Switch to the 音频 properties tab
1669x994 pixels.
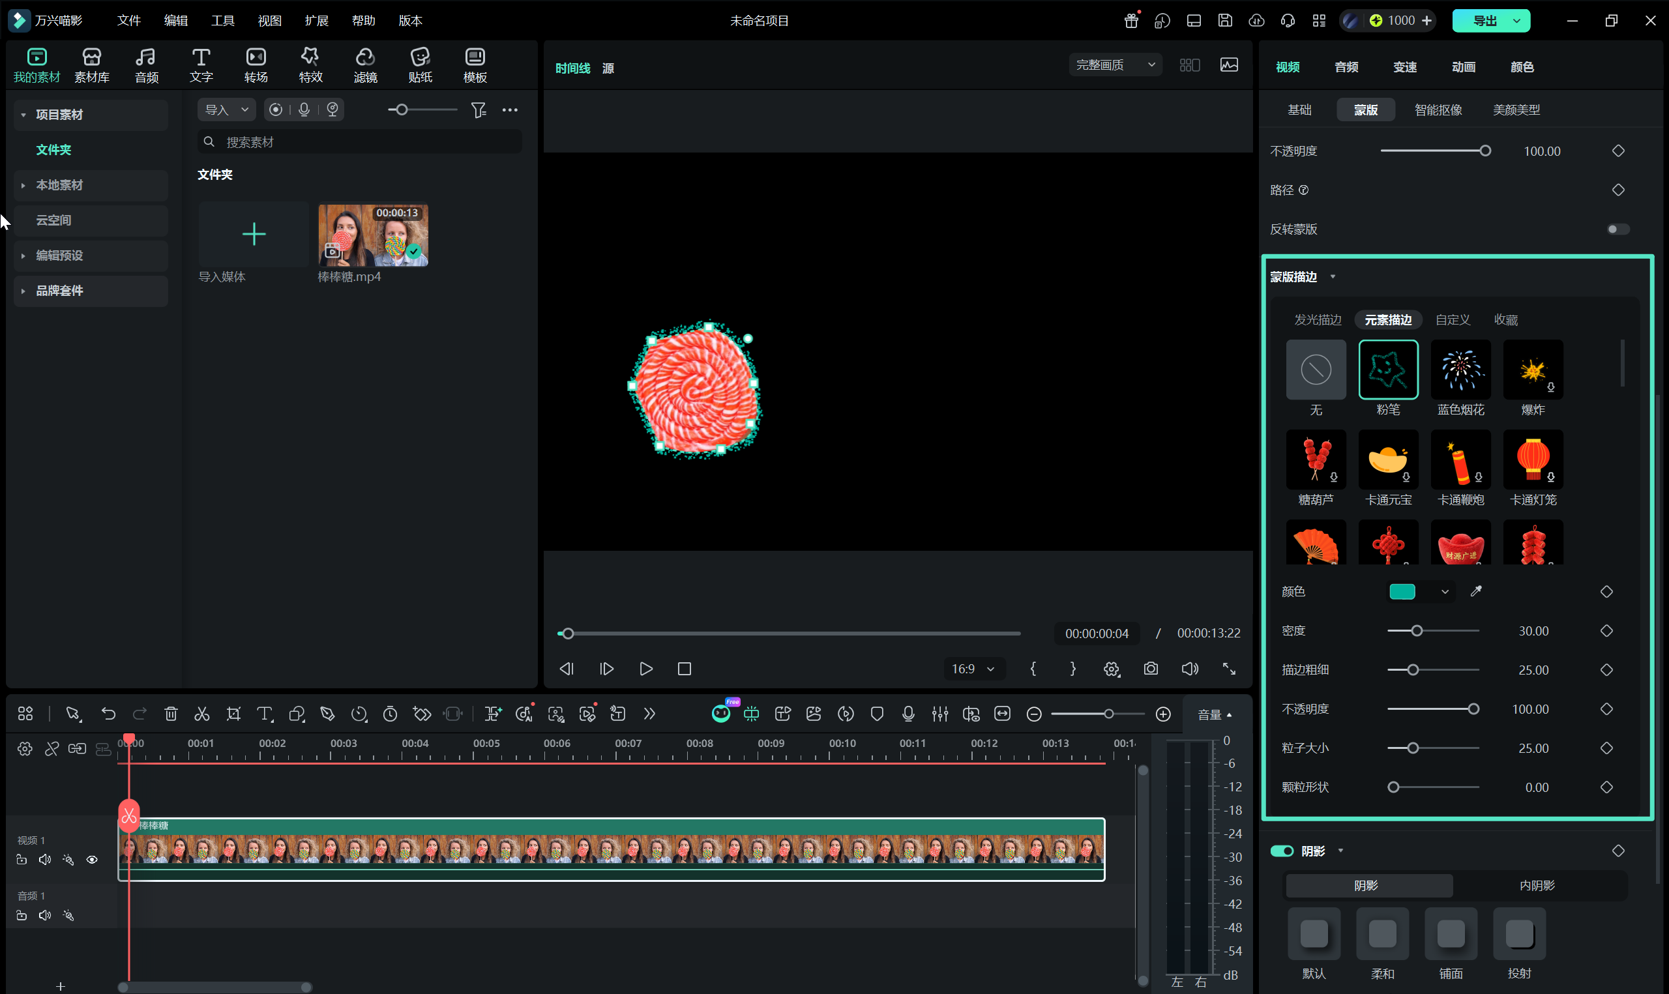click(x=1346, y=67)
